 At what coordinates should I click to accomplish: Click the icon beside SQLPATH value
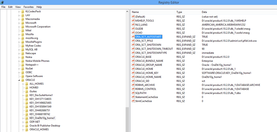pos(133,93)
